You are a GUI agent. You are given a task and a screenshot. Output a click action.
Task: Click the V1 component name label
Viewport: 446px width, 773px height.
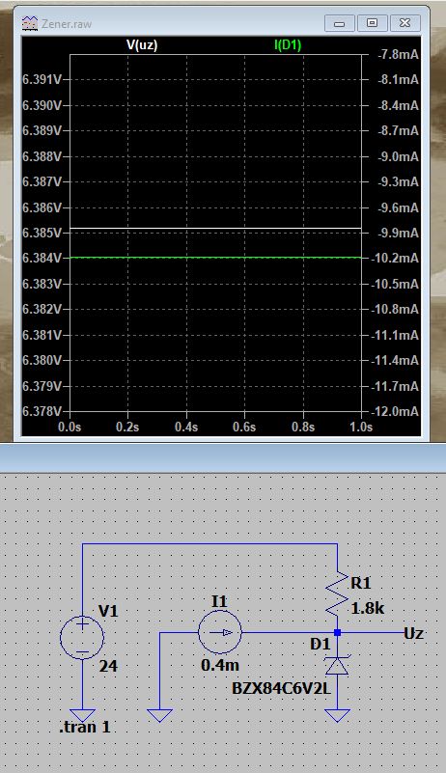click(108, 611)
